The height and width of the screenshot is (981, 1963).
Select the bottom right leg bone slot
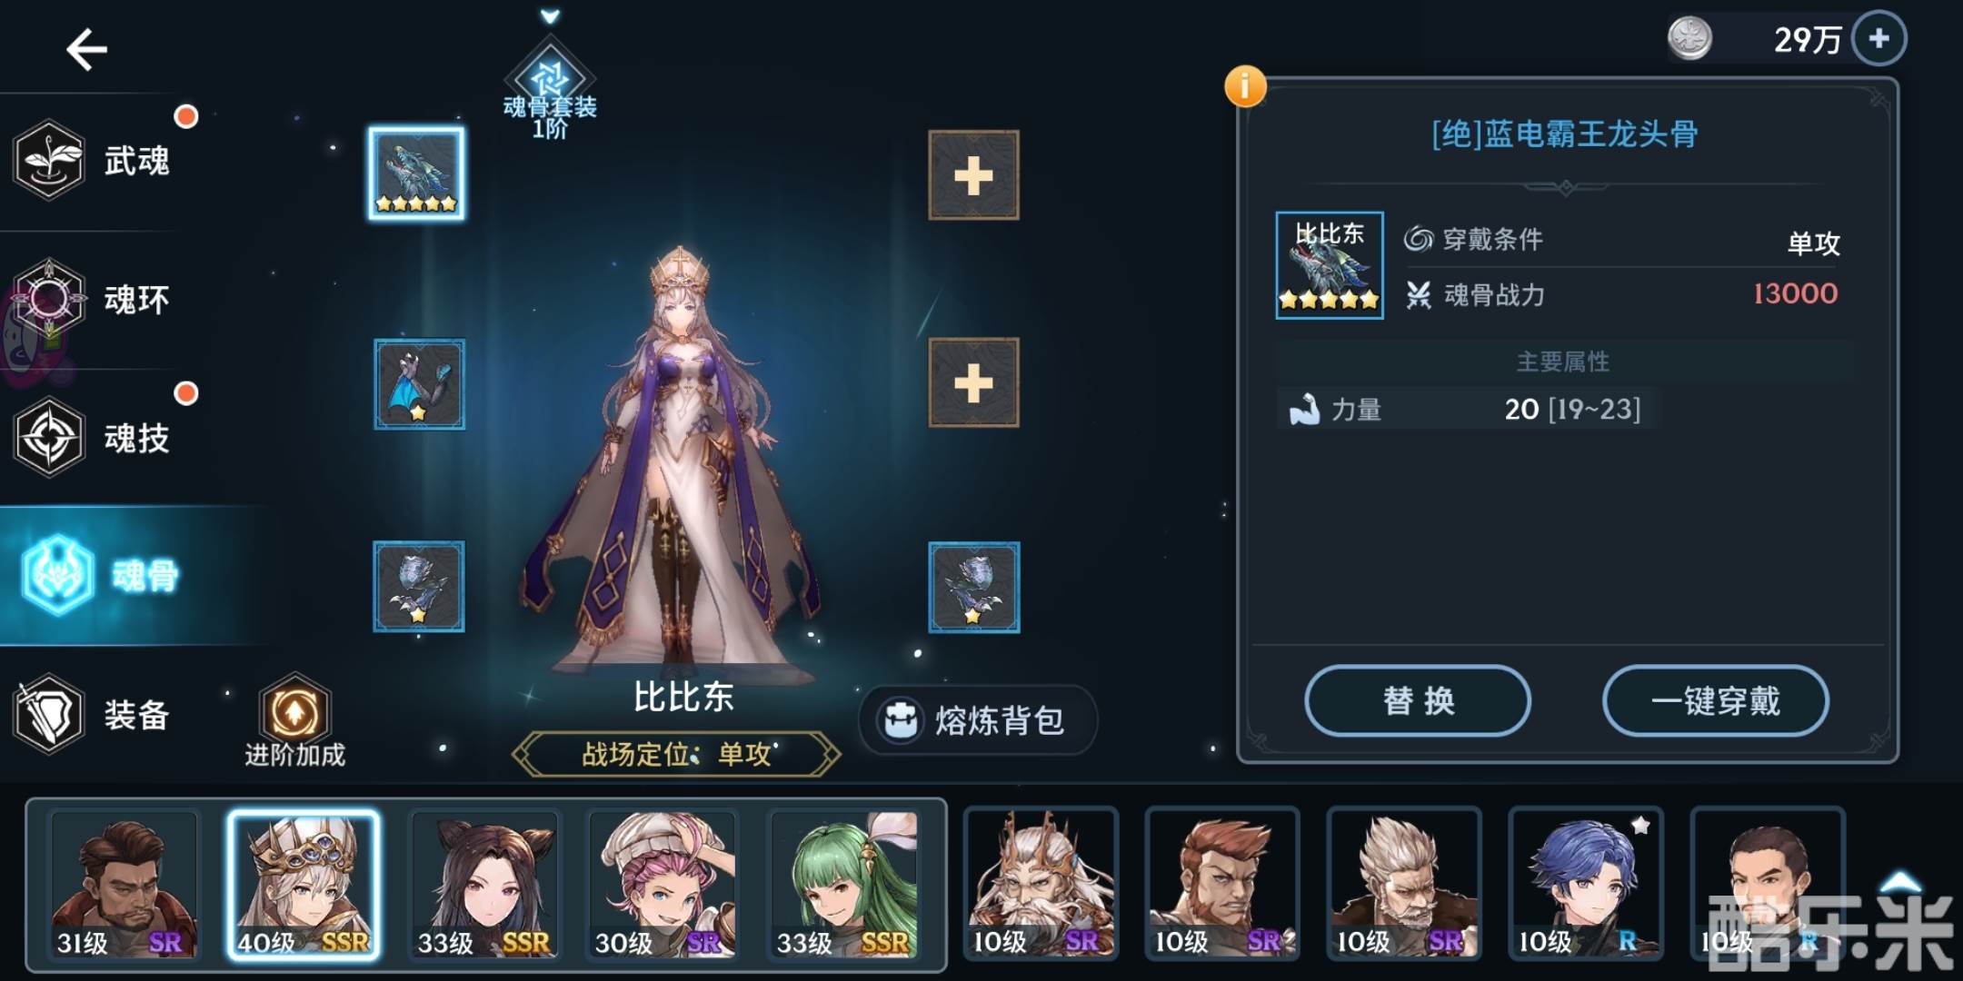tap(973, 588)
